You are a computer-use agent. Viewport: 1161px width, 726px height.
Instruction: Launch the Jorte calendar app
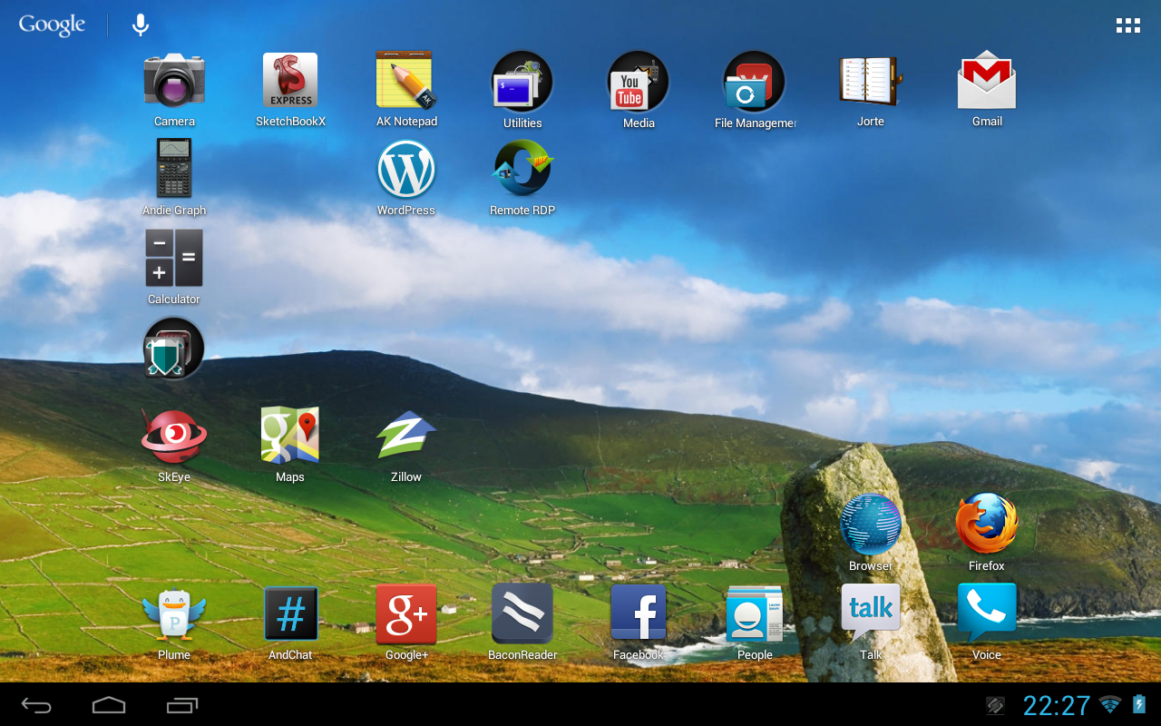[871, 89]
